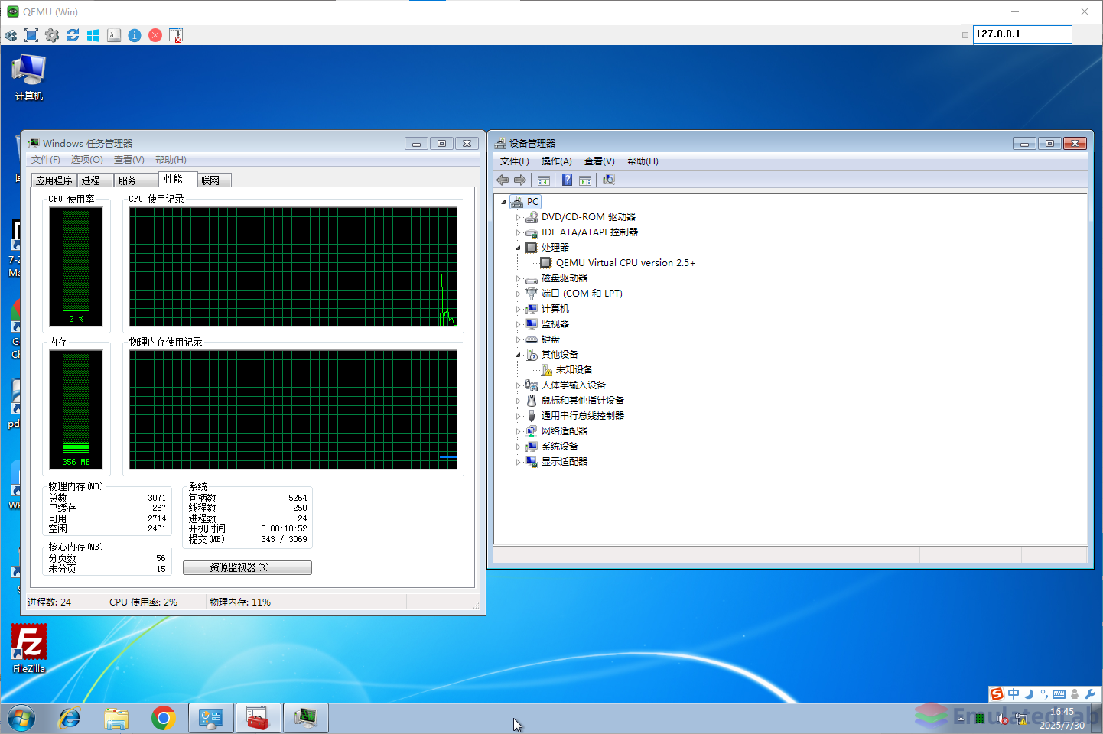Click the action pane toolbar icon

click(585, 180)
